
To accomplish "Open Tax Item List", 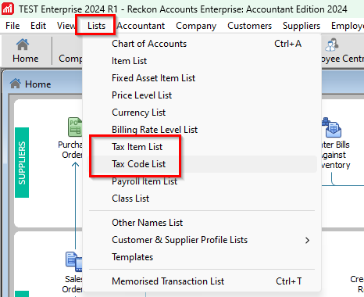I will point(202,147).
